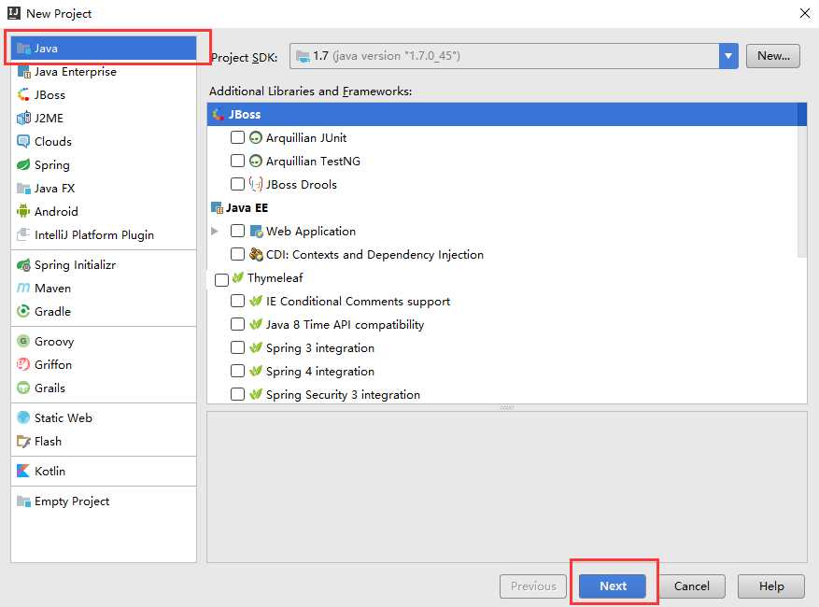The width and height of the screenshot is (819, 607).
Task: Click the Java EE group icon
Action: (x=217, y=208)
